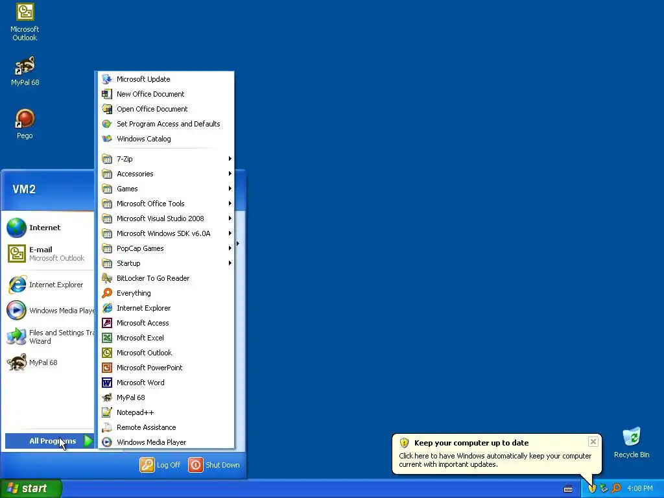Expand the Games submenu arrow
664x498 pixels.
coord(230,189)
